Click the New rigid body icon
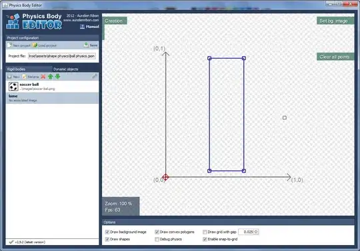The image size is (360, 251). coord(9,77)
